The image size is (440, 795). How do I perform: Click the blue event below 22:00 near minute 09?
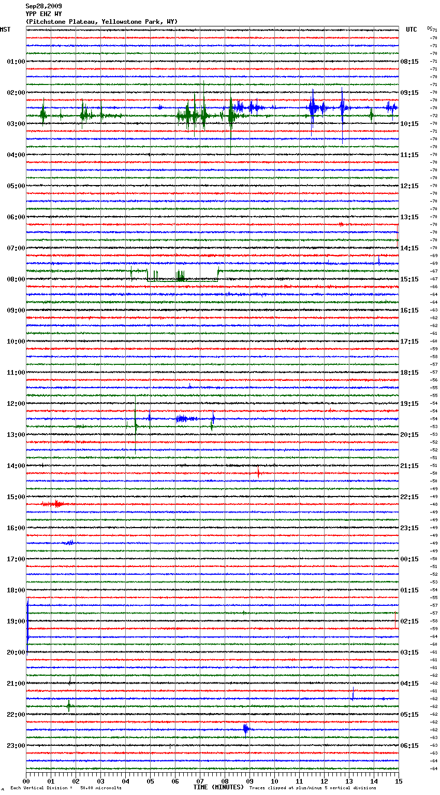click(x=246, y=730)
